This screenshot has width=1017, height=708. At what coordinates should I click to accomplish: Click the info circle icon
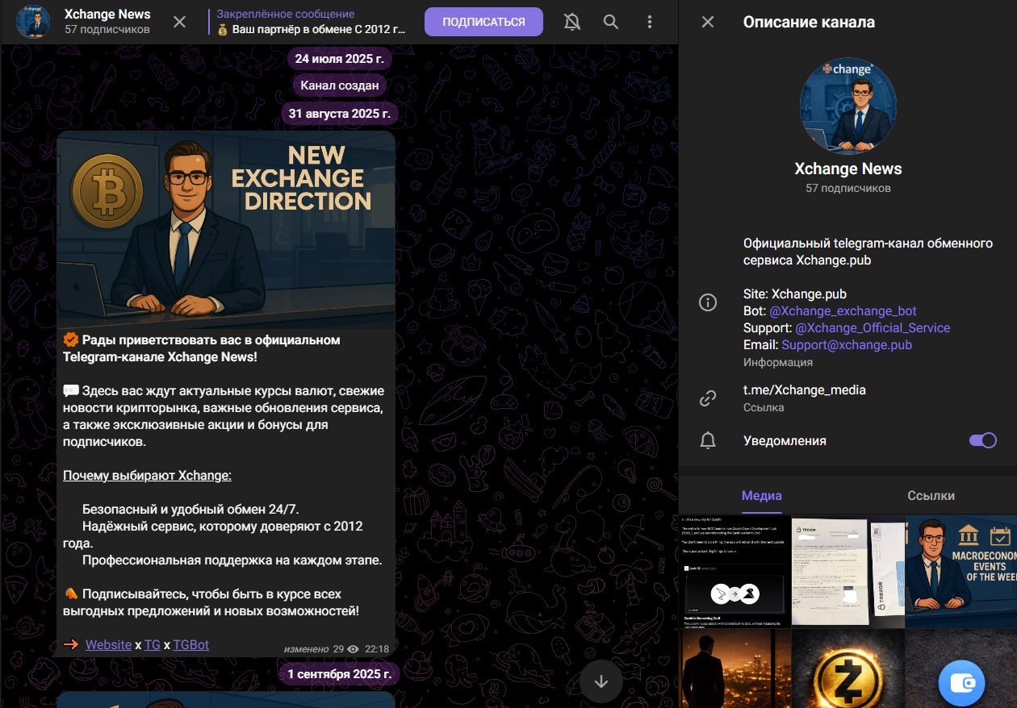pyautogui.click(x=708, y=302)
